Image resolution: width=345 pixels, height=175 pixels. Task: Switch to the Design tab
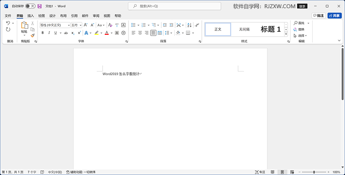click(52, 16)
